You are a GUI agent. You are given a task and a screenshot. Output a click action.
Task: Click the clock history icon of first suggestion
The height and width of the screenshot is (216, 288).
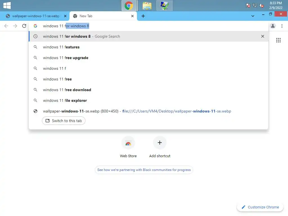point(35,36)
